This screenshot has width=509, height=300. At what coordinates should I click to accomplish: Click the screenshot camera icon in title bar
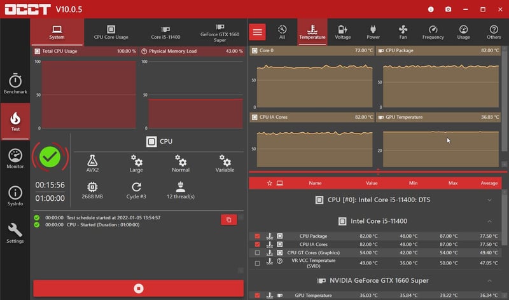coord(449,10)
